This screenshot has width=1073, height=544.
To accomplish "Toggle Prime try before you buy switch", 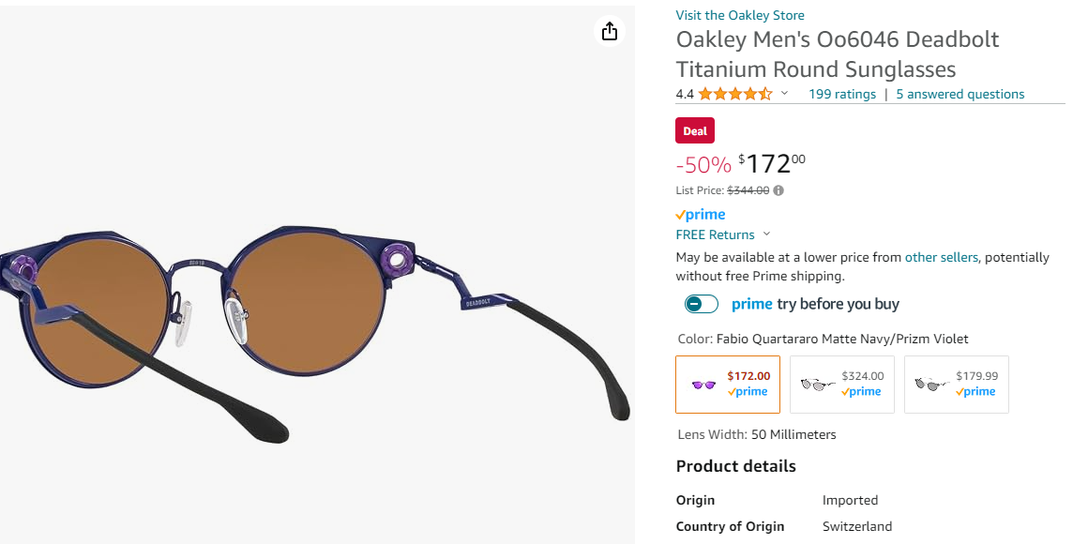I will point(702,304).
